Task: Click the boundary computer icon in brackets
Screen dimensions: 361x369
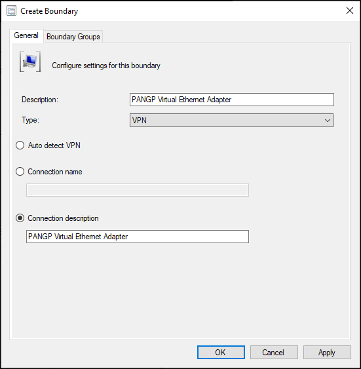Action: pyautogui.click(x=30, y=62)
